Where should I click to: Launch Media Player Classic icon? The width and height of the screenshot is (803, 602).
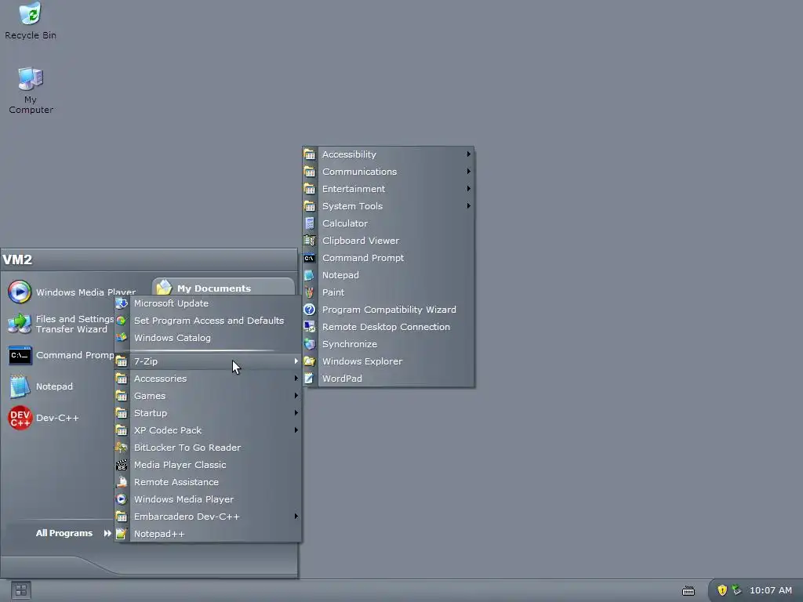pos(122,465)
